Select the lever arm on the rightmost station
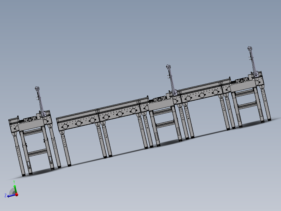Image resolution: width=281 pixels, height=211 pixels. pos(253,62)
